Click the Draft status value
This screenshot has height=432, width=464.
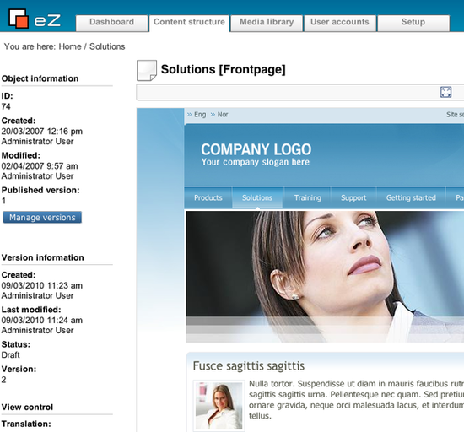point(10,354)
